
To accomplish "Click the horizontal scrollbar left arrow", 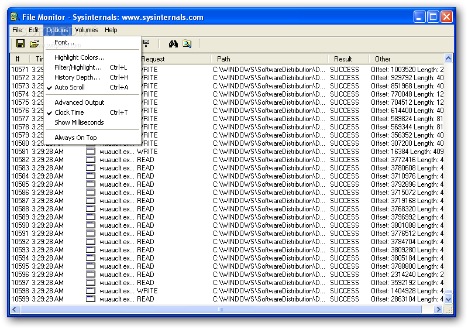I will tap(14, 310).
